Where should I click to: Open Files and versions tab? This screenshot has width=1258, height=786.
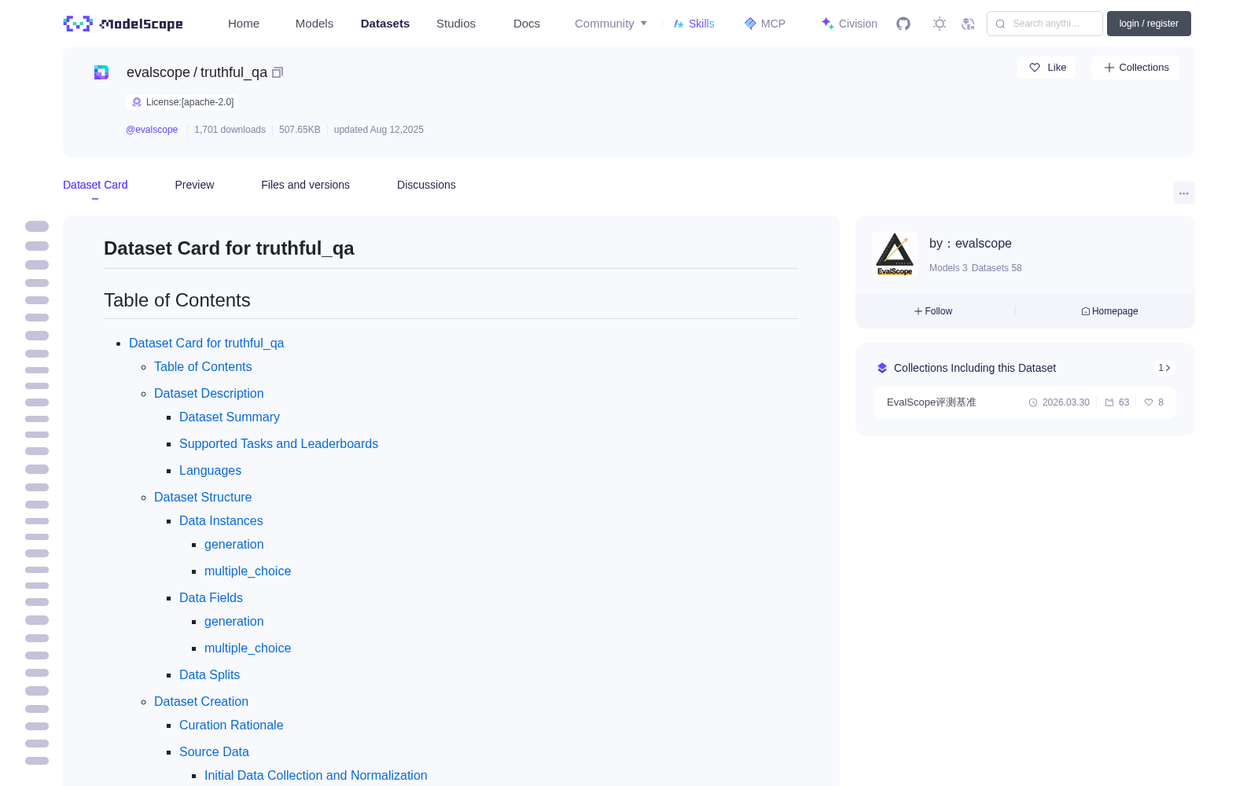pos(305,185)
